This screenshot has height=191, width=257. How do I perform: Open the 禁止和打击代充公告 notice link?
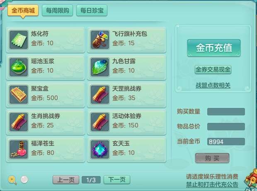tap(212, 184)
